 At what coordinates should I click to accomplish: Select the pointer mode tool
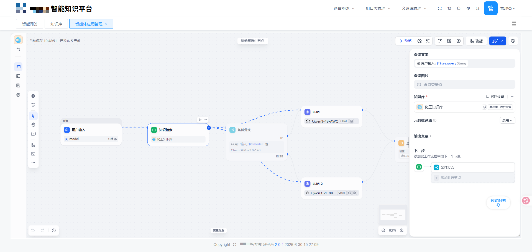point(33,116)
